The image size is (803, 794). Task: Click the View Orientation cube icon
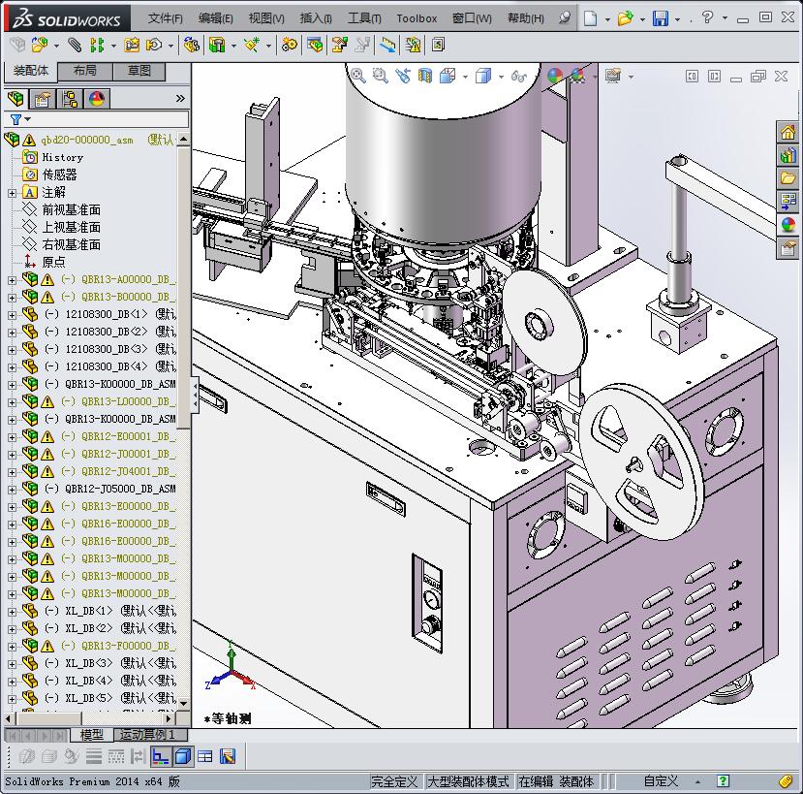pos(448,76)
